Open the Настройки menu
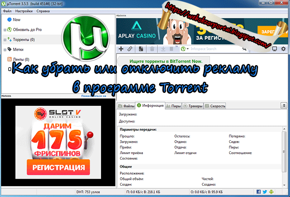 coord(24,11)
